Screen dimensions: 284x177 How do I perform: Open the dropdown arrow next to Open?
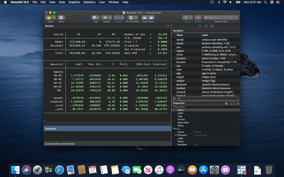click(54, 17)
